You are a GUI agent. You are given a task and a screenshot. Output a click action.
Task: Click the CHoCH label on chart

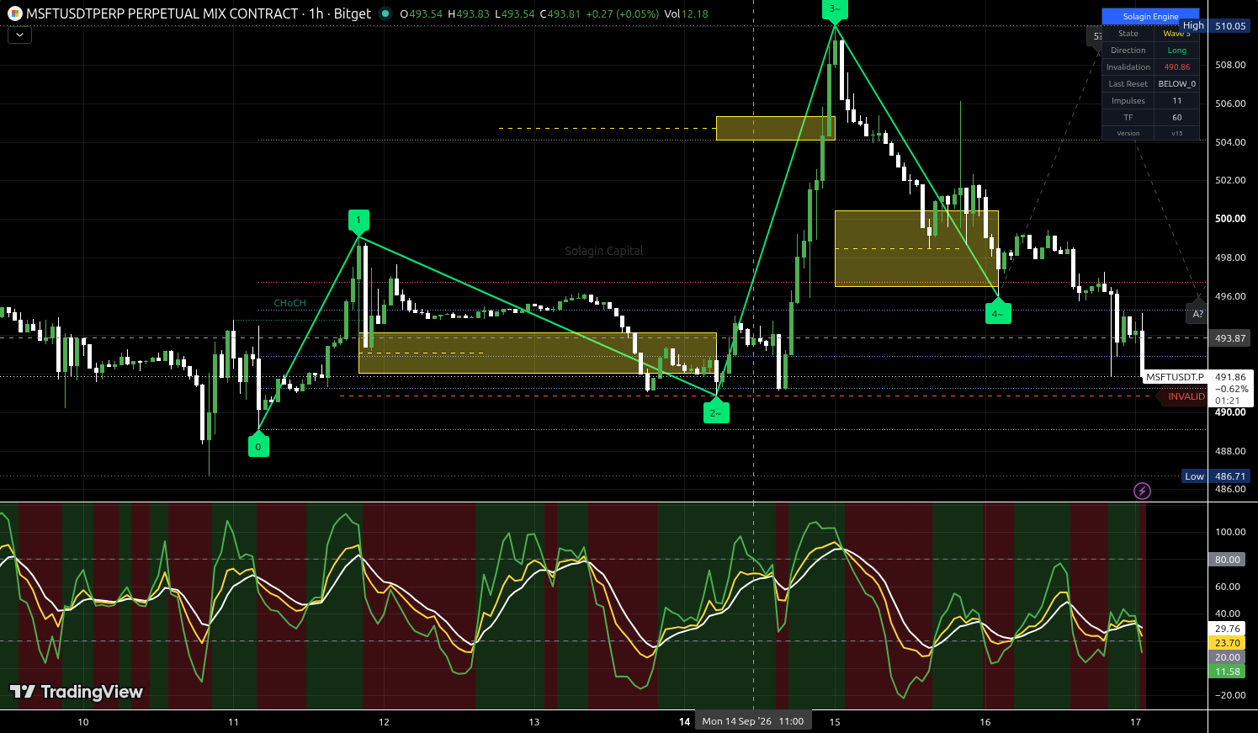(x=290, y=303)
